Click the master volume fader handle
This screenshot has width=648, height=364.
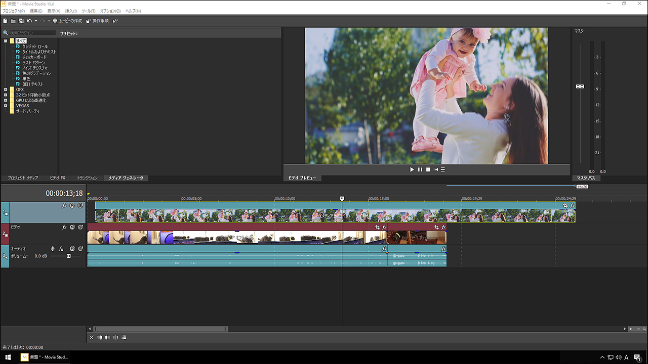tap(580, 86)
